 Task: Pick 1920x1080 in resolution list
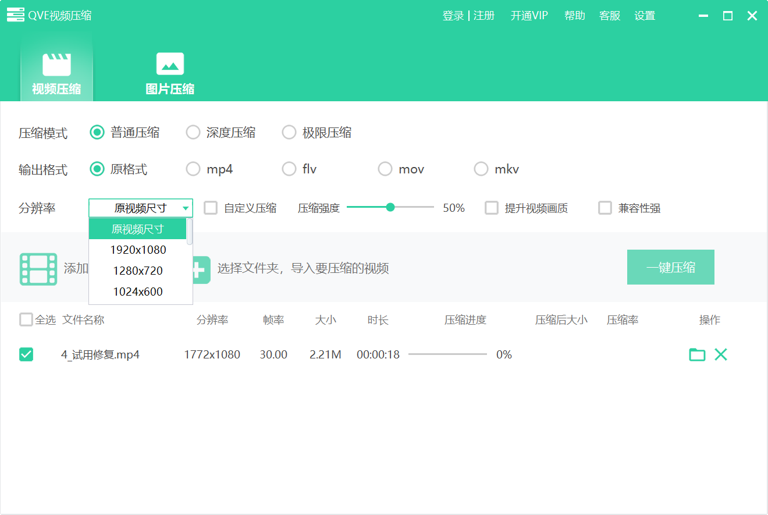[138, 250]
